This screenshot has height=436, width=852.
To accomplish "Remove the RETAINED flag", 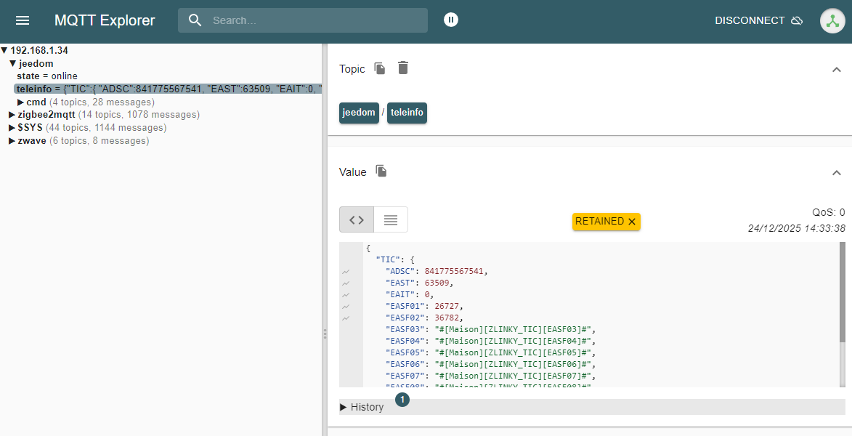I will (632, 222).
